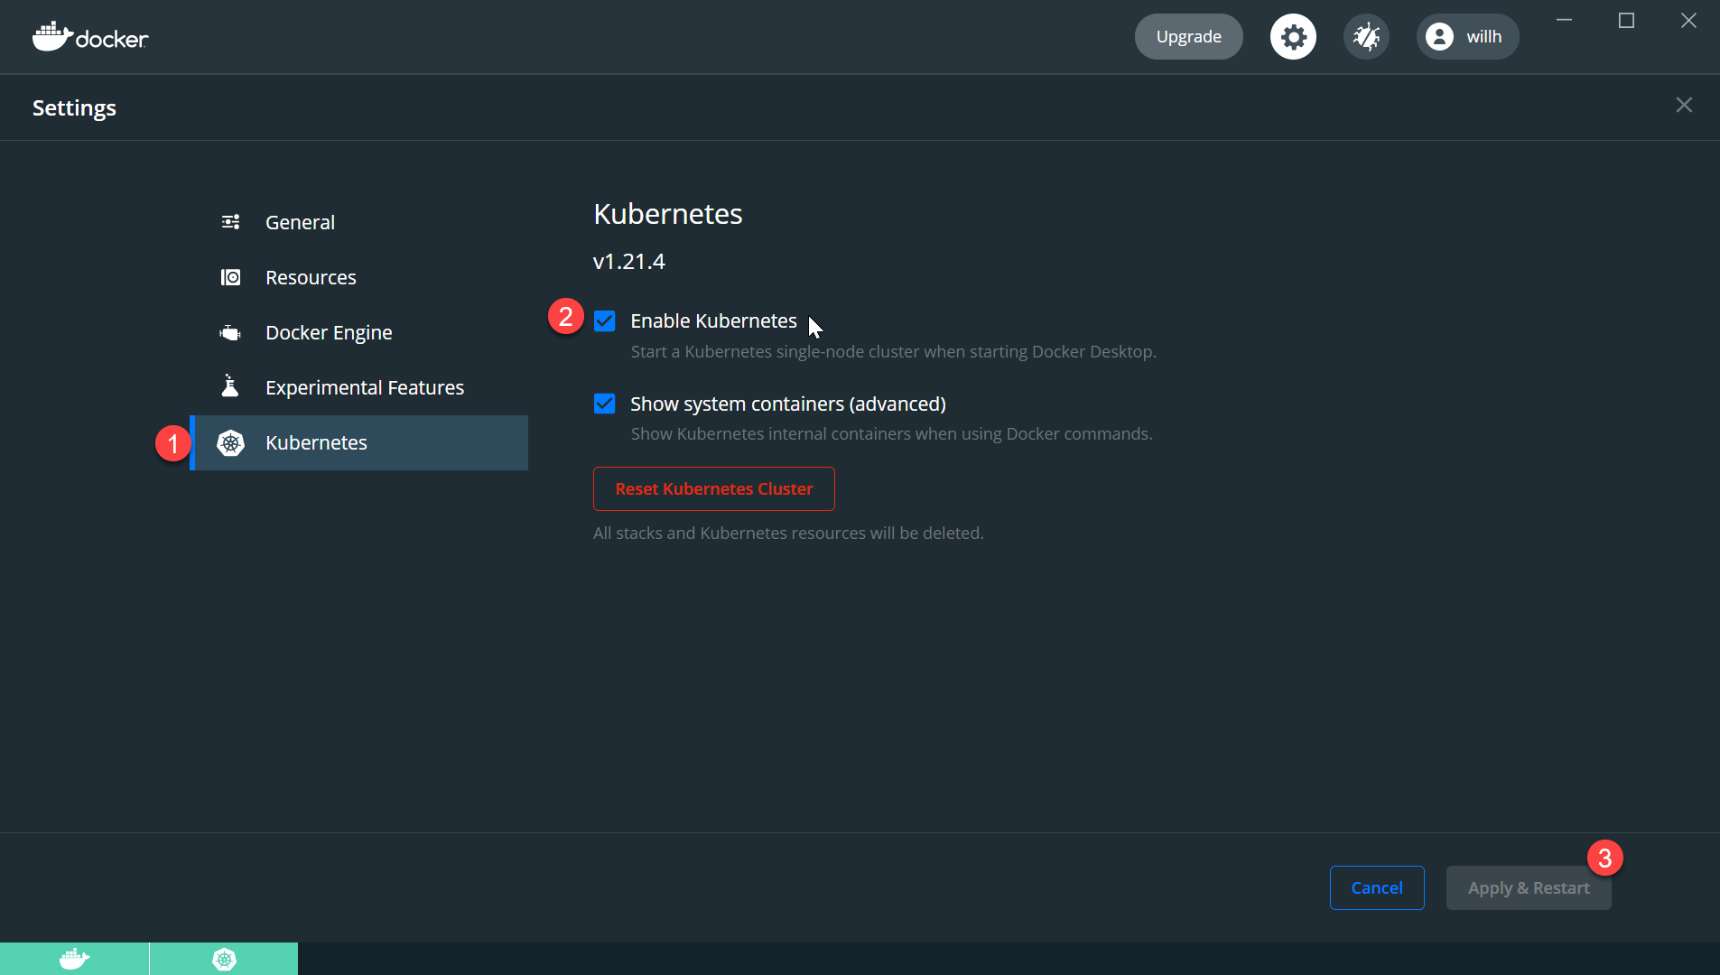
Task: Uncheck the Enable Kubernetes checkbox
Action: 605,321
